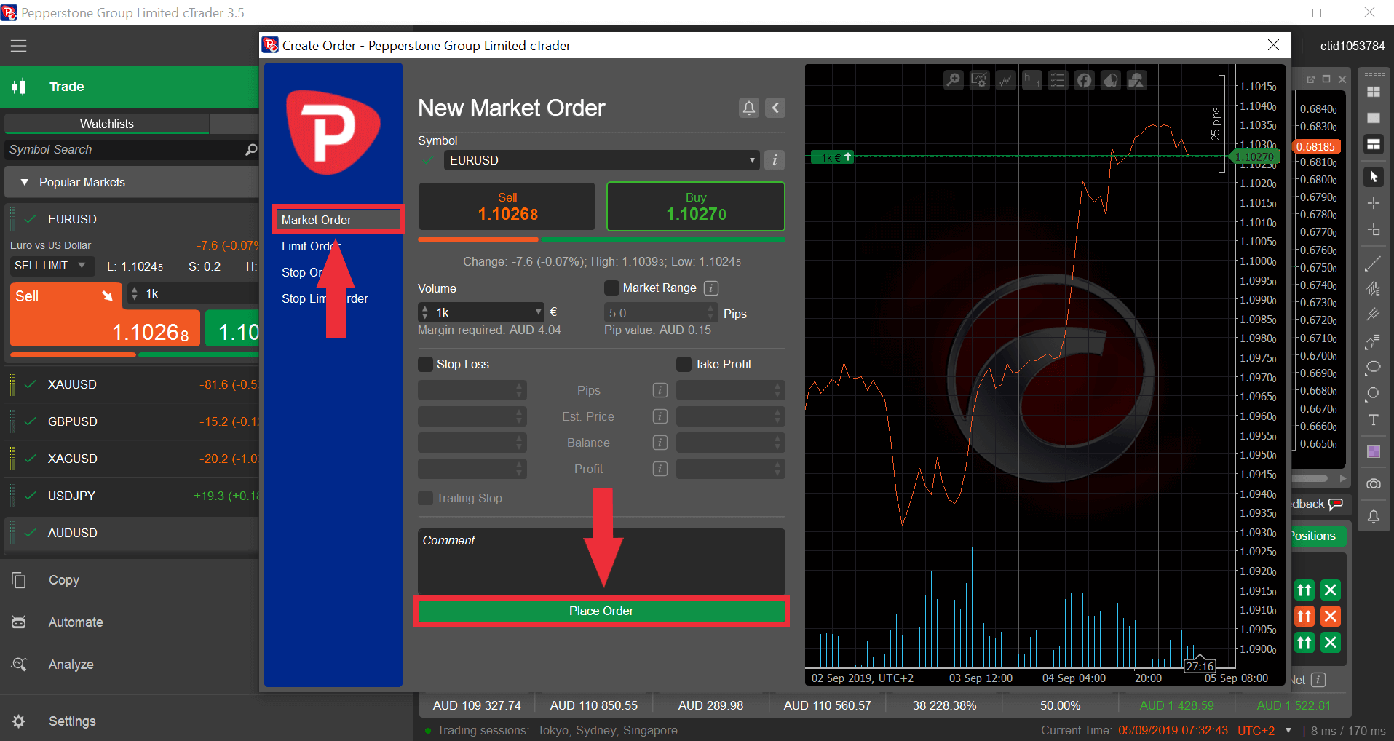Open the Volume 1k dropdown
The height and width of the screenshot is (741, 1394).
[539, 312]
